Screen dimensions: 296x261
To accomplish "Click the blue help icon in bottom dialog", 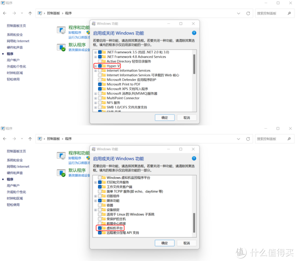I will pyautogui.click(x=194, y=158).
